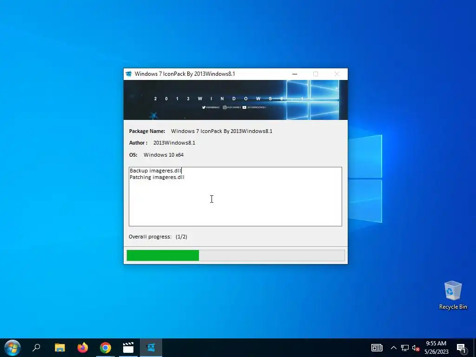Click the 2013Windows8.1 banner image
476x357 pixels.
[x=236, y=100]
